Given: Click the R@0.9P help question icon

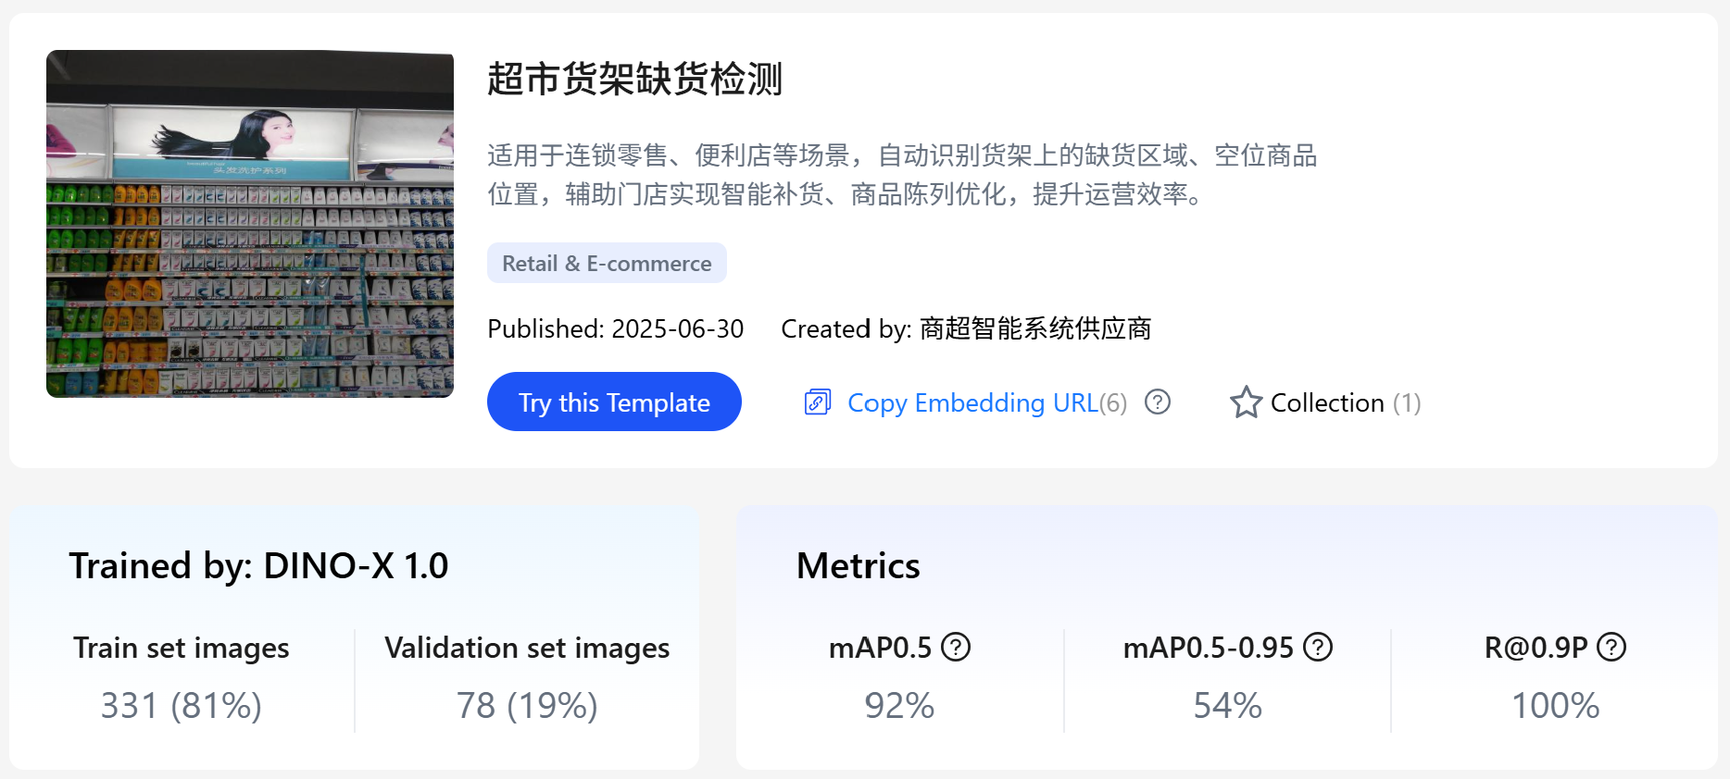Looking at the screenshot, I should [1611, 647].
